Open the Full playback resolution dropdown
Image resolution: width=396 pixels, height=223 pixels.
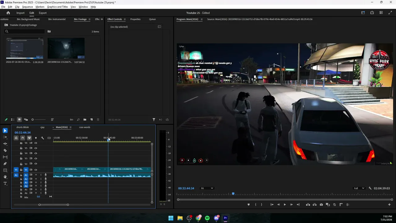[359, 188]
